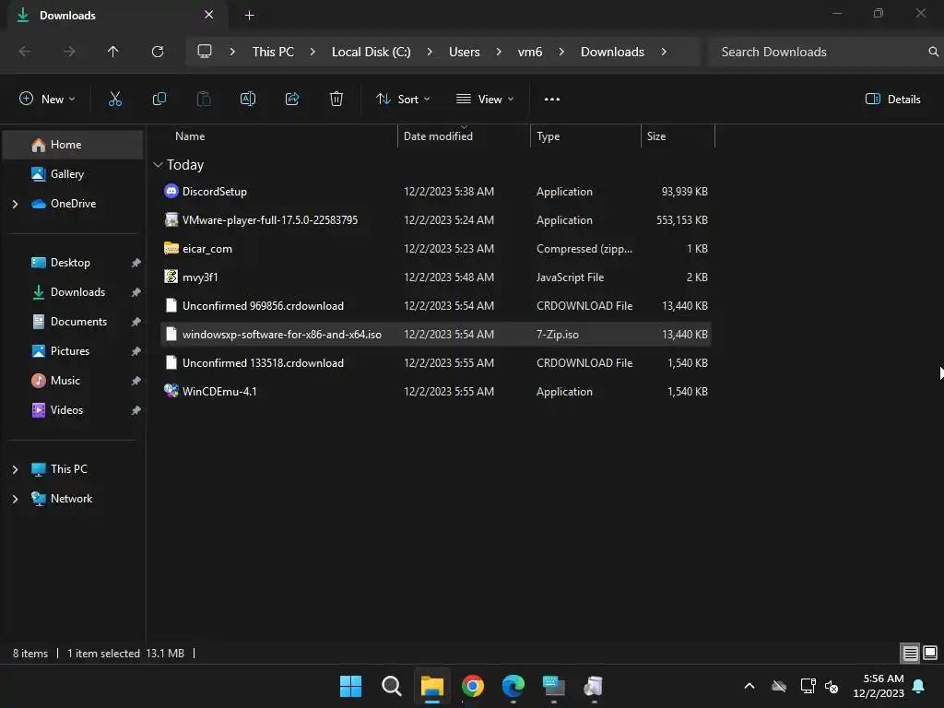The width and height of the screenshot is (944, 708).
Task: Click Users breadcrumb in address bar
Action: coord(465,52)
